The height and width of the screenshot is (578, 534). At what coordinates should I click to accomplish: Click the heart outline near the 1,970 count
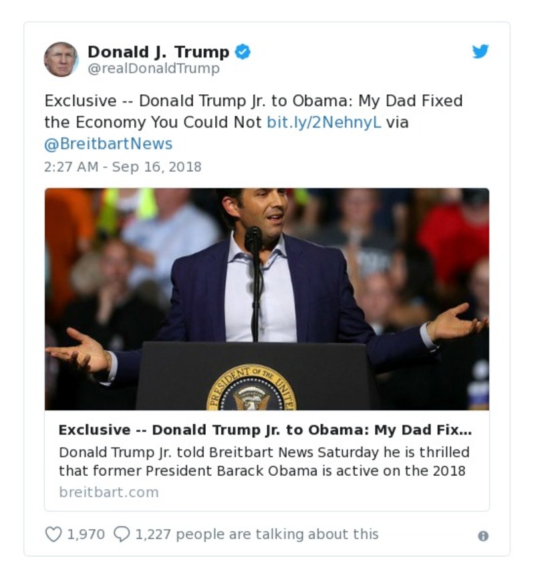point(53,533)
